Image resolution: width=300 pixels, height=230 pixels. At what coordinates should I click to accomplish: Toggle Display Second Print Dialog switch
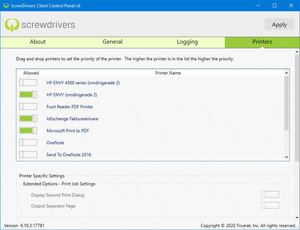[x=270, y=194]
